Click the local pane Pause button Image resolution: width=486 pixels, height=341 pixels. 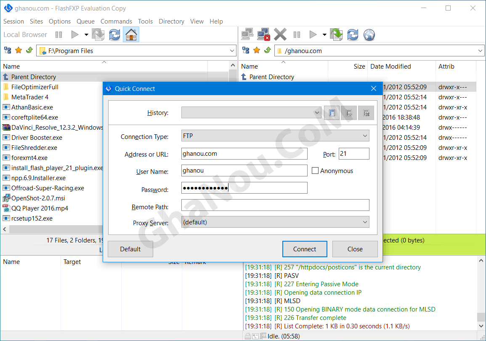pyautogui.click(x=58, y=35)
